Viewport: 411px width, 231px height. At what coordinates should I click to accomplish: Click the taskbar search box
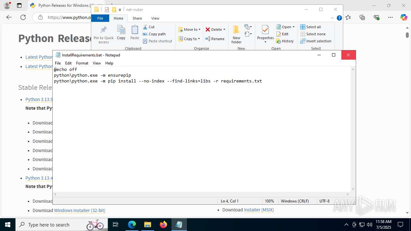[x=61, y=225]
